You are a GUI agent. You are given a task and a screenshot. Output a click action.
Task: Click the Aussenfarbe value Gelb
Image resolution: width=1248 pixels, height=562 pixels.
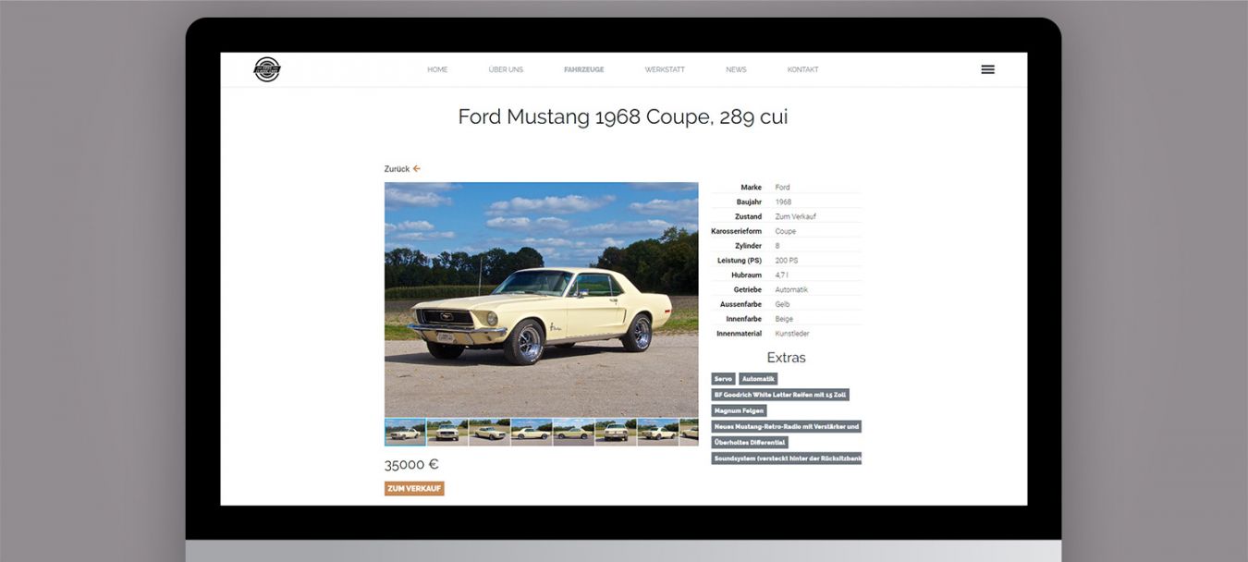pos(782,304)
